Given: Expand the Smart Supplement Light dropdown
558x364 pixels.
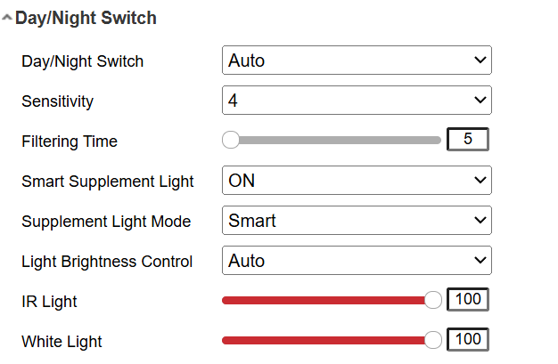Looking at the screenshot, I should coord(357,181).
